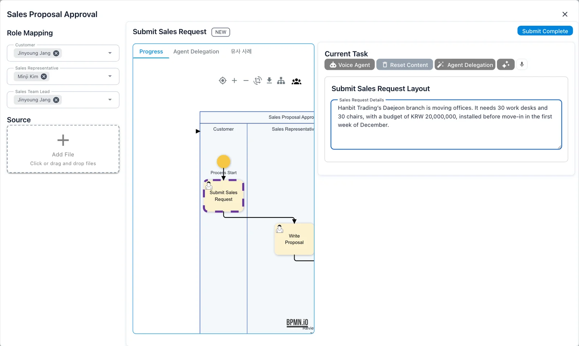Launch the Voice Agent
The height and width of the screenshot is (346, 579).
(350, 64)
